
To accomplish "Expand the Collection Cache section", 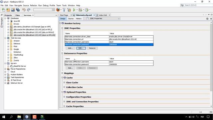I will click(64, 87).
